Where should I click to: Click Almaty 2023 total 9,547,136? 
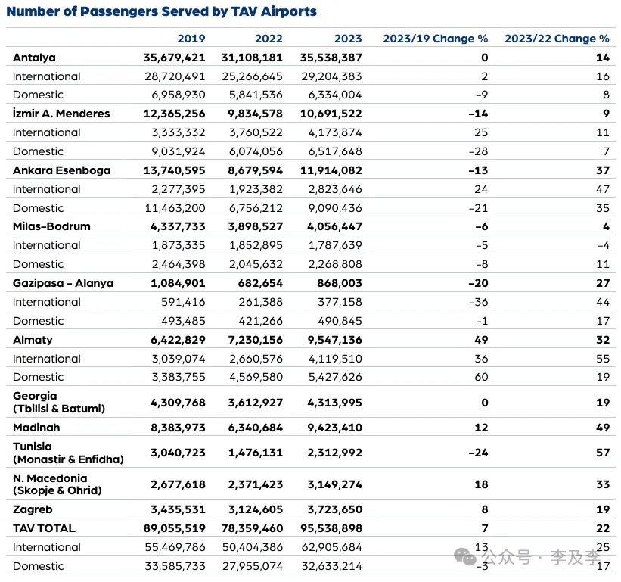[x=334, y=340]
